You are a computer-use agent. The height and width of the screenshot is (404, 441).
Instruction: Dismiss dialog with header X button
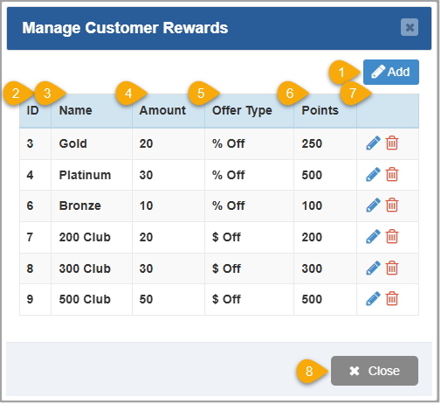[410, 27]
